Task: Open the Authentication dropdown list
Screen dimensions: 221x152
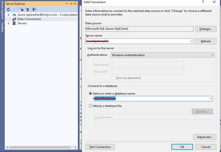Action: (x=212, y=55)
